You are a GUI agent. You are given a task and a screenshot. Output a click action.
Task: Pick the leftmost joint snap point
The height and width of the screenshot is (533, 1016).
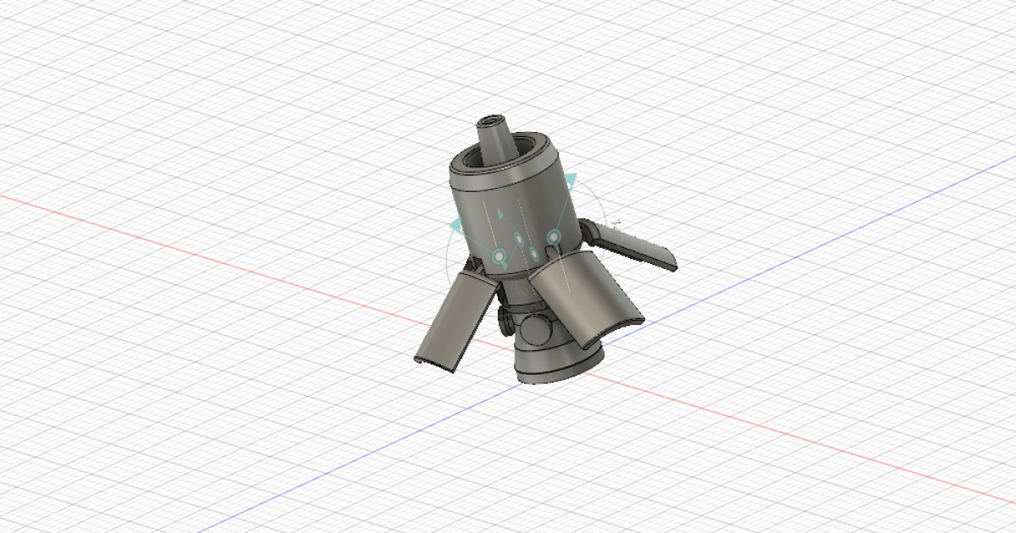click(x=498, y=256)
